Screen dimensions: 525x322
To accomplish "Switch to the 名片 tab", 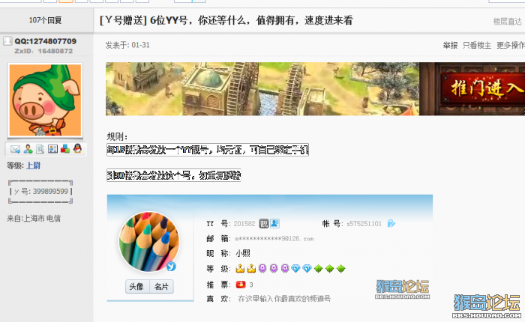I will 161,287.
